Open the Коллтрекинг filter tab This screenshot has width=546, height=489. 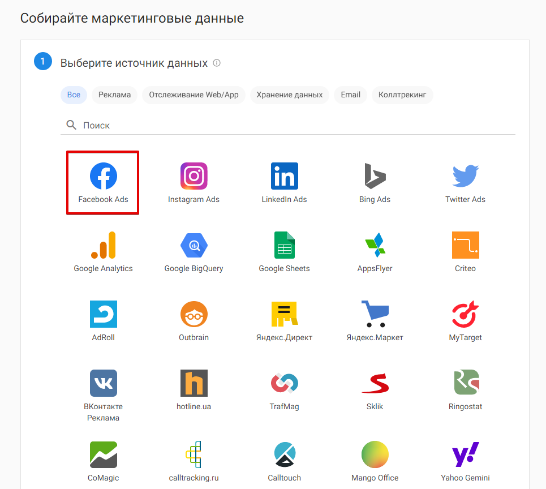tap(402, 95)
